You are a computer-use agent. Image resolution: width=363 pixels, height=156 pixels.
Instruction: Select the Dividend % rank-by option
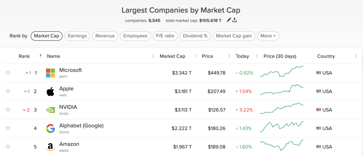195,36
